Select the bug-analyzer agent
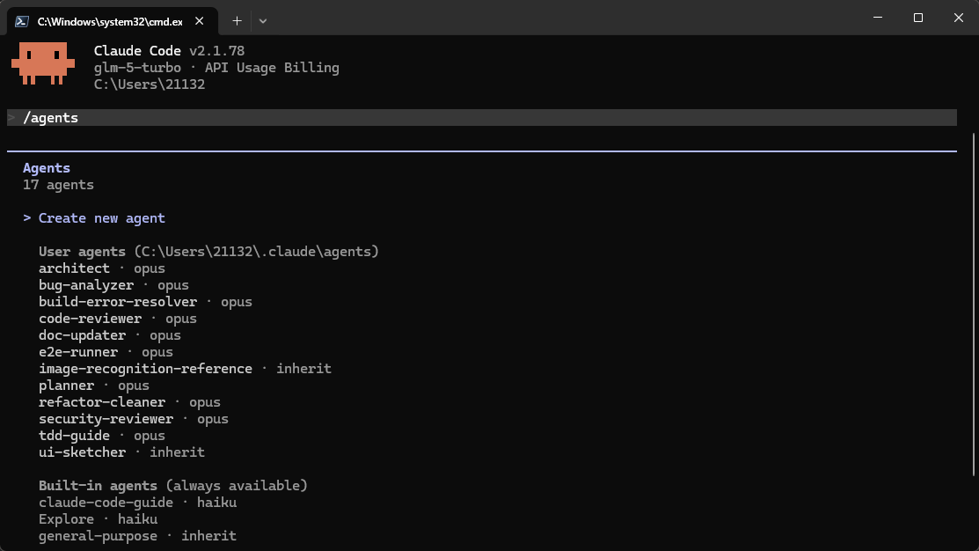Viewport: 979px width, 551px height. click(x=113, y=285)
